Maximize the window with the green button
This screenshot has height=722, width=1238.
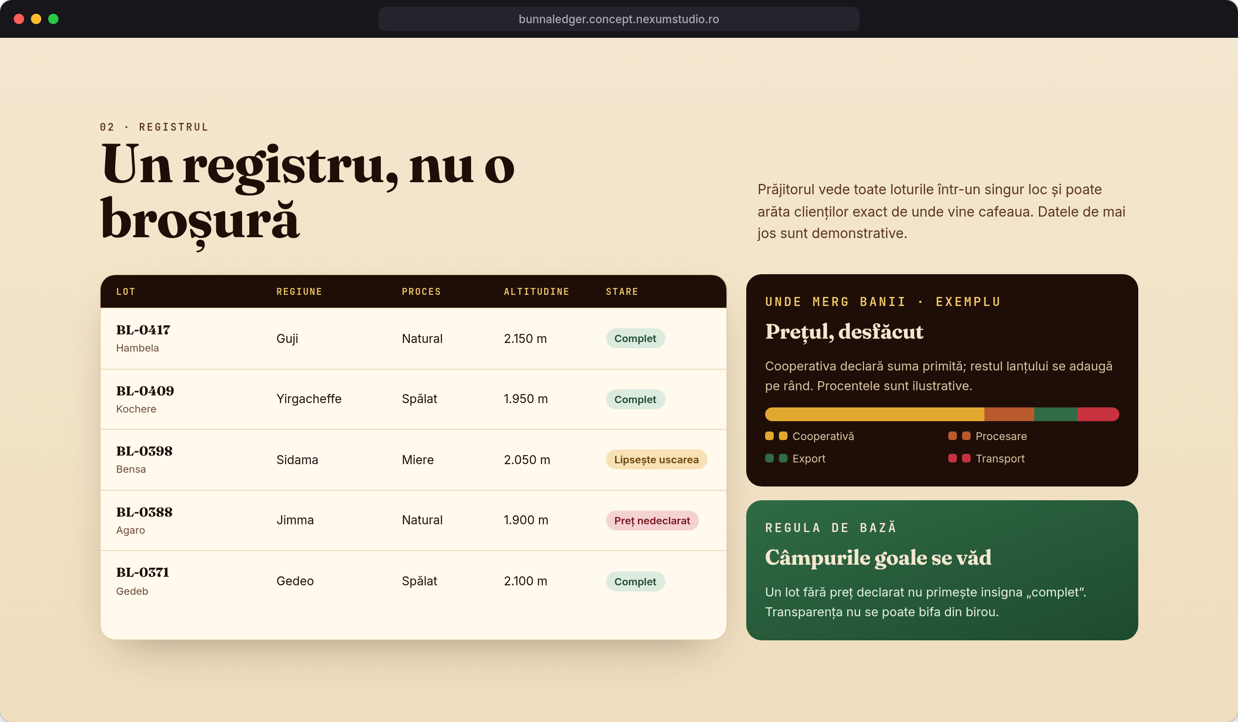[x=54, y=19]
